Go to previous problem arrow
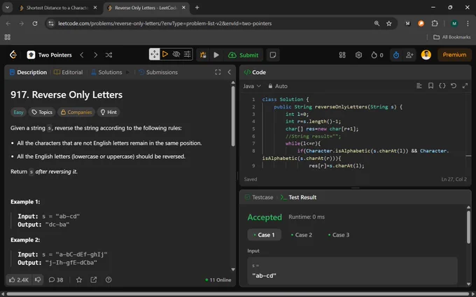Viewport: 476px width, 297px height. coord(82,55)
